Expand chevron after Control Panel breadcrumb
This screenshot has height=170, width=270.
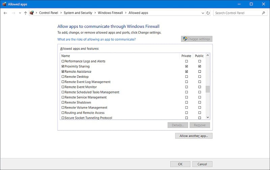(x=61, y=13)
